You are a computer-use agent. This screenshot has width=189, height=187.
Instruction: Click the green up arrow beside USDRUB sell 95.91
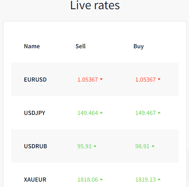point(95,146)
